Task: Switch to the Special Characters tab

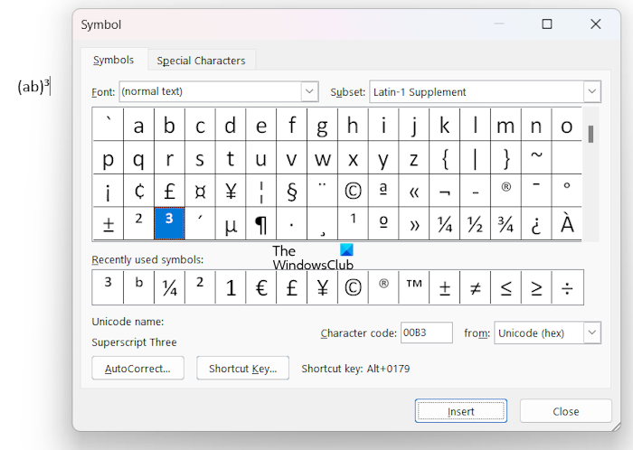Action: 201,61
